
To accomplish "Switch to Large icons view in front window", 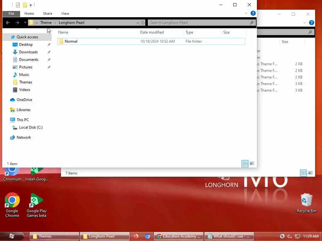I will 252,163.
